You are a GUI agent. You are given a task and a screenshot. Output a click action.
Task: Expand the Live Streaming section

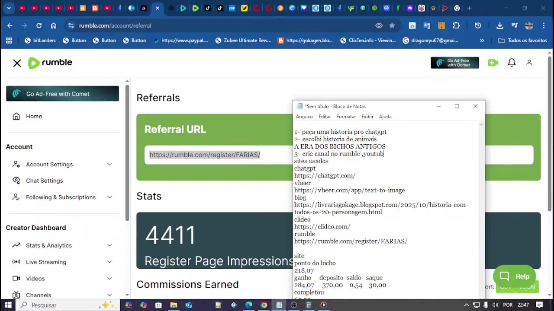62,262
